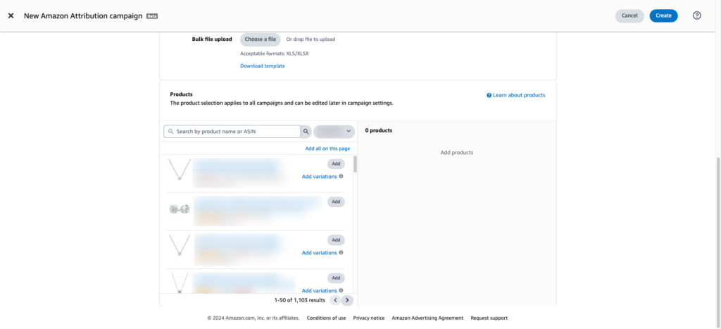Click the 'Products' section heading
This screenshot has height=329, width=721.
pyautogui.click(x=181, y=94)
